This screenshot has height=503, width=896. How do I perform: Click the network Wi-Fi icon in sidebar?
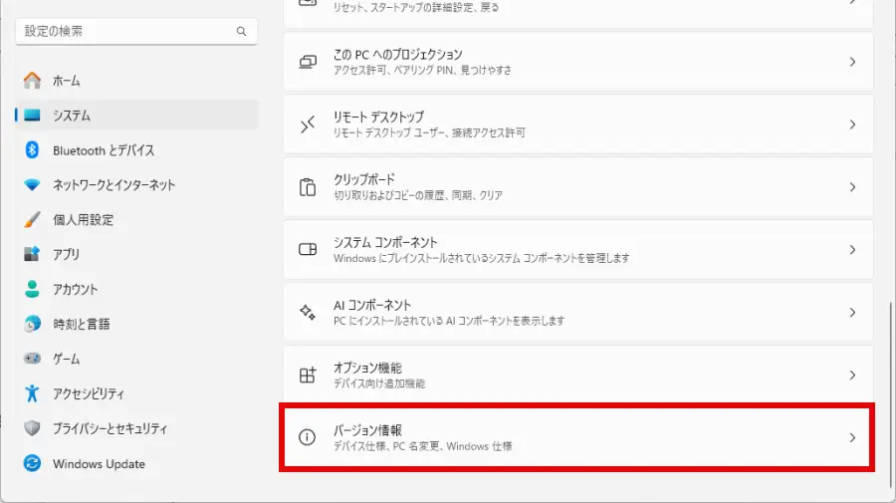point(33,185)
